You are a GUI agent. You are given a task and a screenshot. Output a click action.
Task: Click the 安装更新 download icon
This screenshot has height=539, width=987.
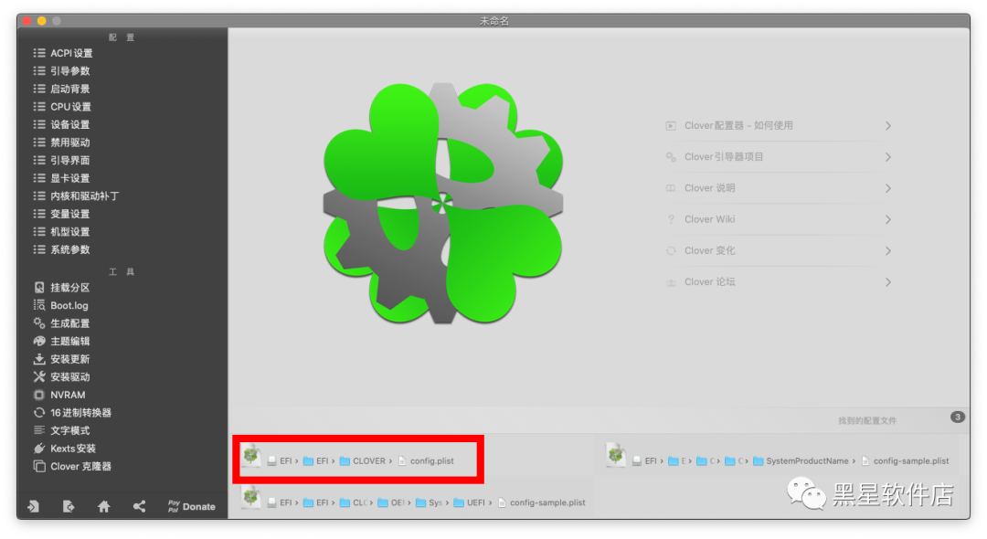[39, 359]
